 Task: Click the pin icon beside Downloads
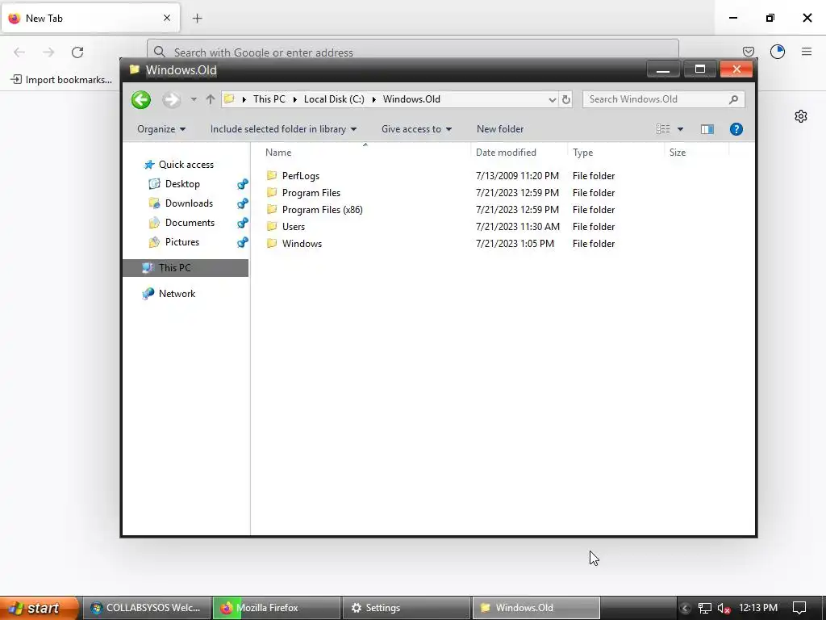tap(242, 203)
